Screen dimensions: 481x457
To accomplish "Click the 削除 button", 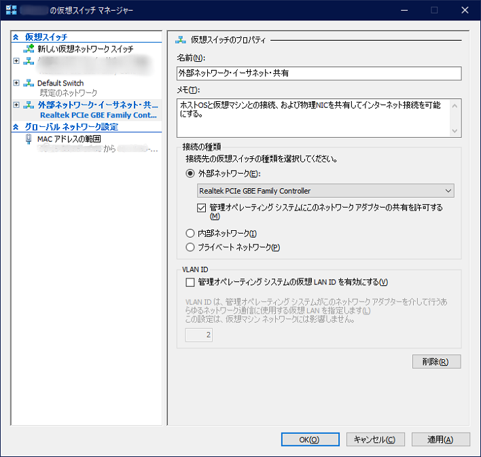I will 437,362.
